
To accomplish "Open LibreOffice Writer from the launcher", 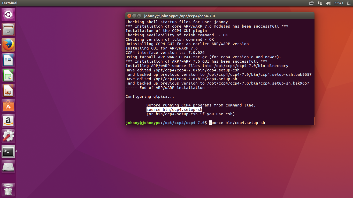I will [8, 60].
